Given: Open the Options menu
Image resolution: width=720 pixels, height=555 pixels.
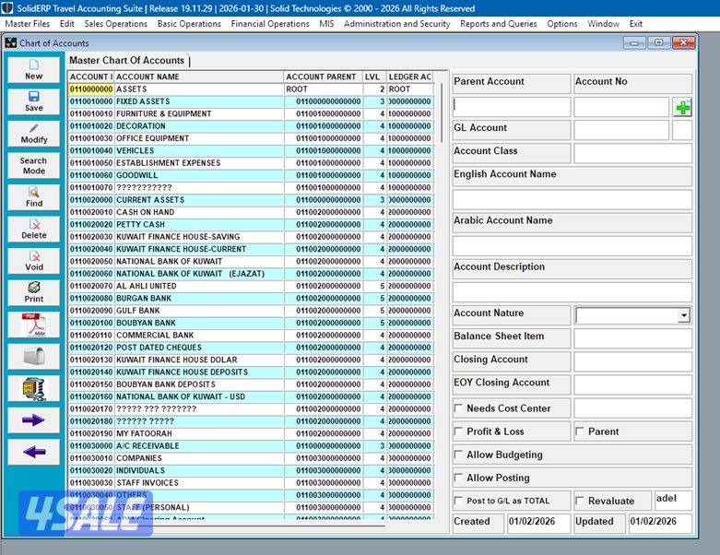Looking at the screenshot, I should click(562, 24).
